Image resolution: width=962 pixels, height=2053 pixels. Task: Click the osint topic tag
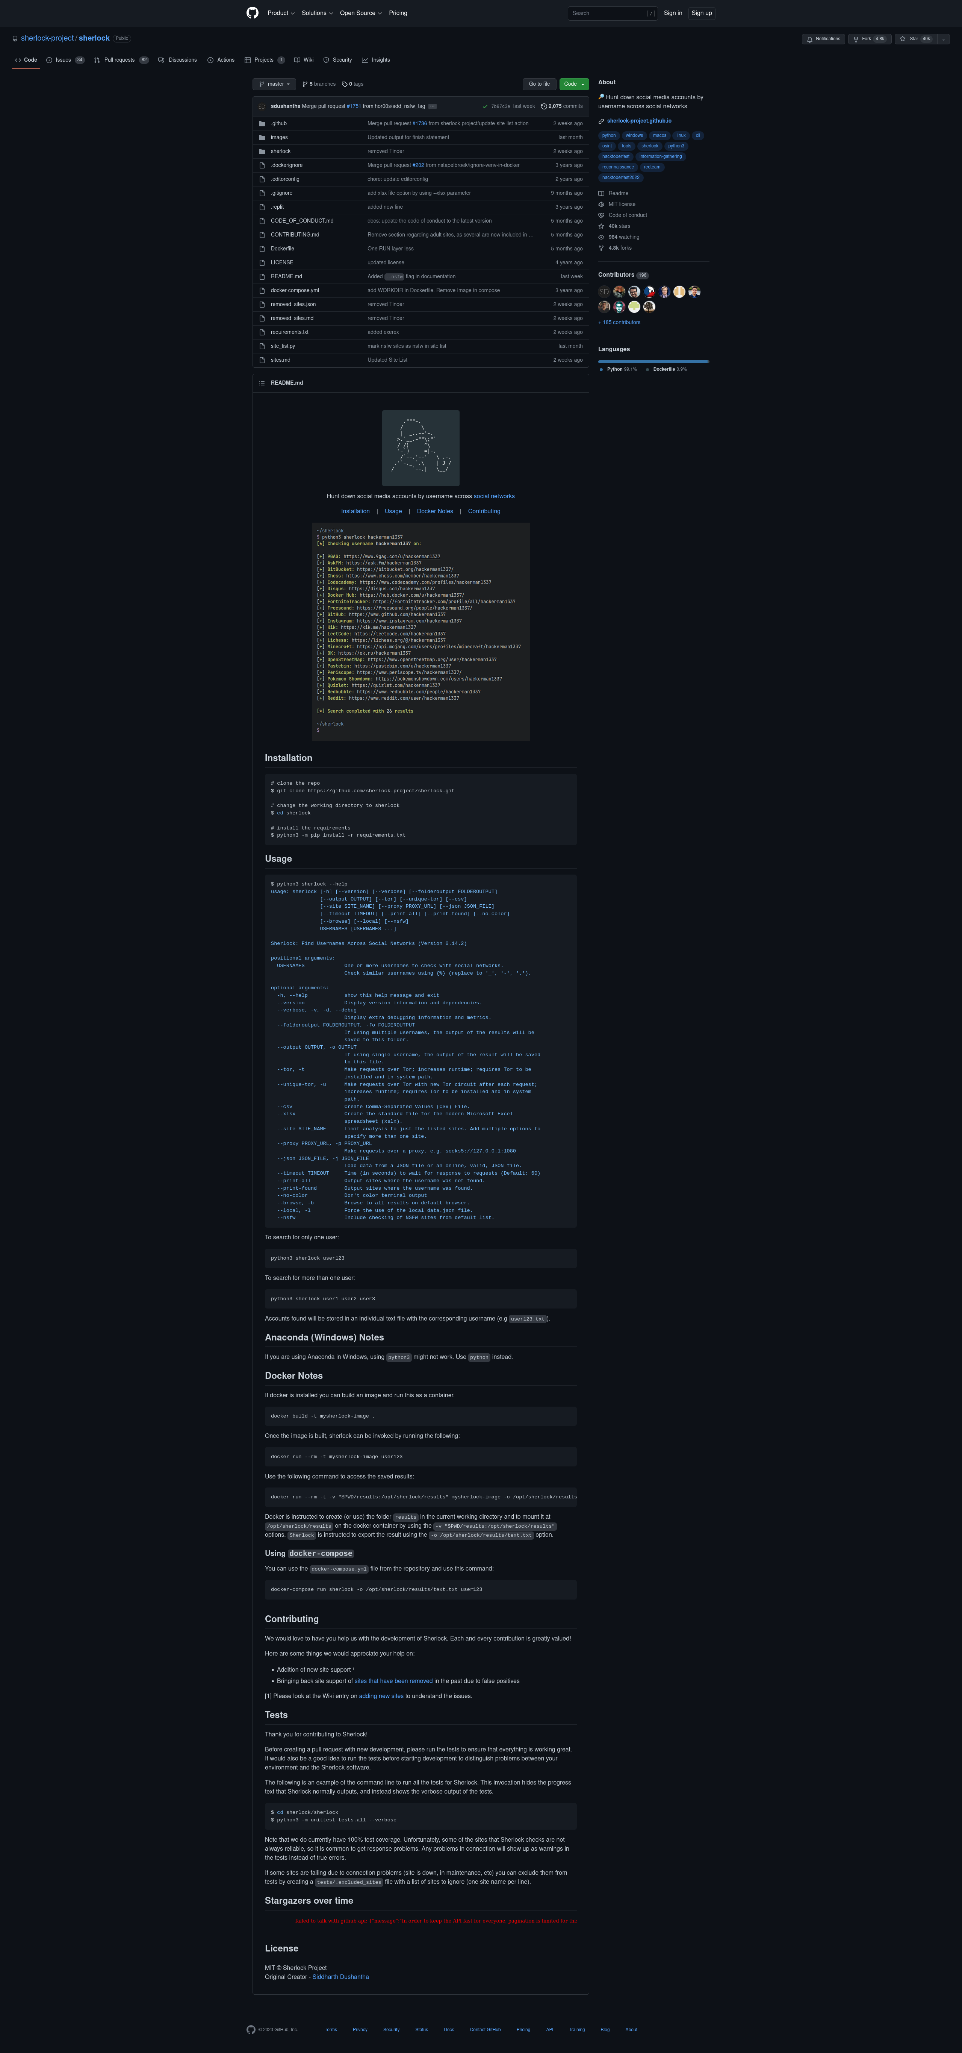pyautogui.click(x=607, y=146)
